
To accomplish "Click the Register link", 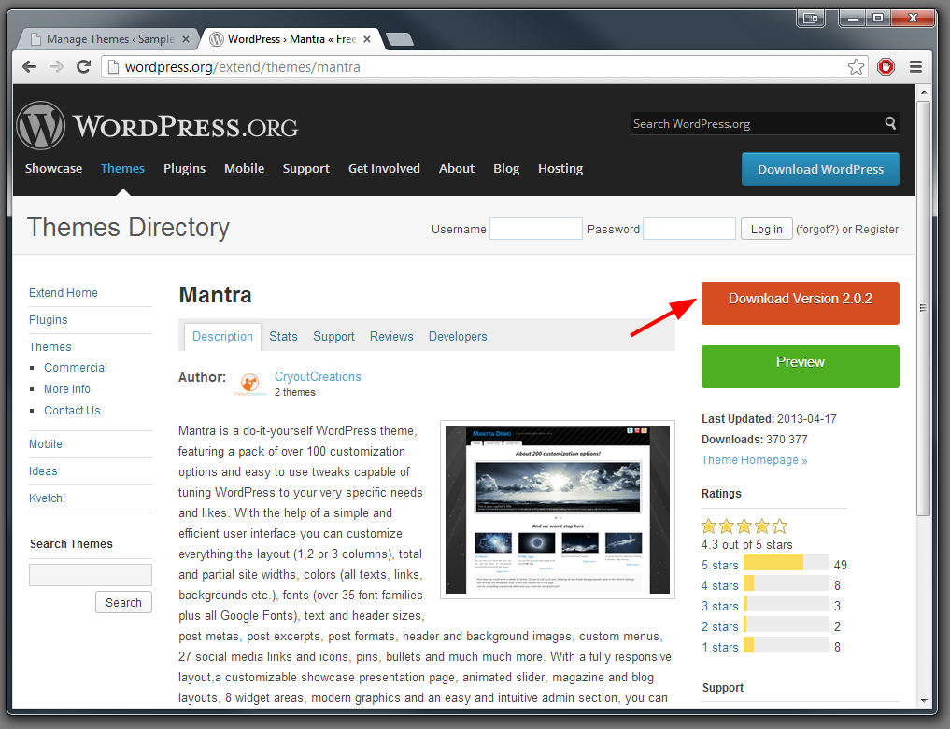I will coord(877,230).
